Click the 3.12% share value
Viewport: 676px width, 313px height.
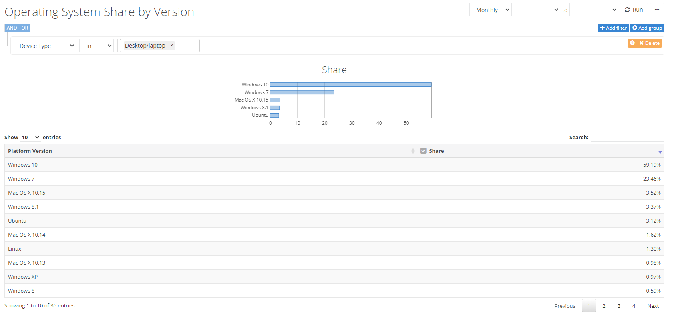pyautogui.click(x=654, y=221)
